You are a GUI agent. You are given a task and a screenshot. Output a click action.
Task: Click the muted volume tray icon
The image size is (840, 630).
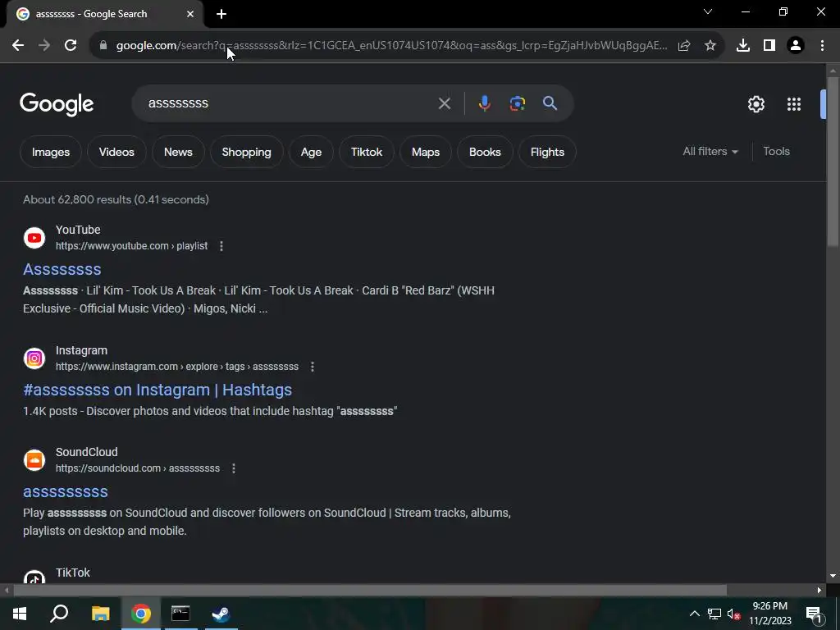(734, 614)
